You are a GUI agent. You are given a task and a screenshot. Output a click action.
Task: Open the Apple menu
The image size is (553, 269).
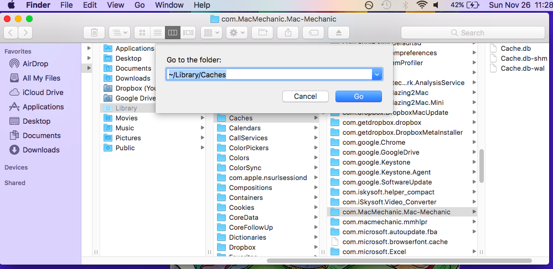click(x=11, y=5)
